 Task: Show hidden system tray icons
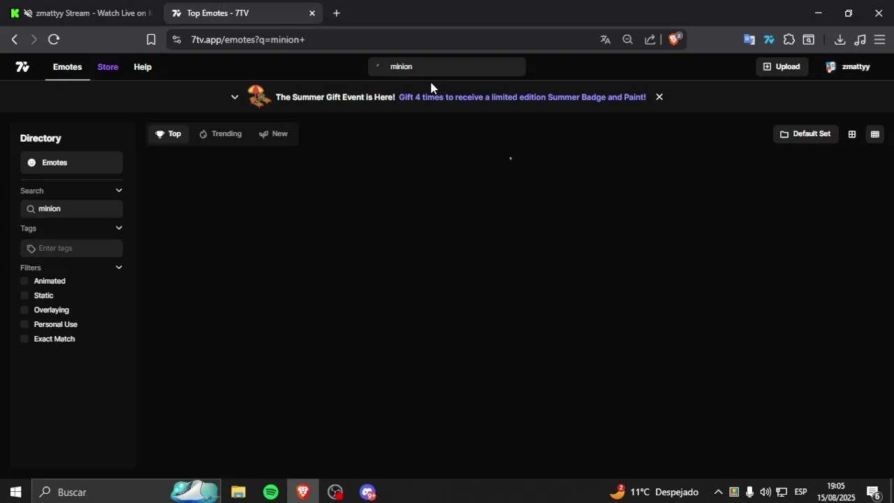(x=718, y=493)
